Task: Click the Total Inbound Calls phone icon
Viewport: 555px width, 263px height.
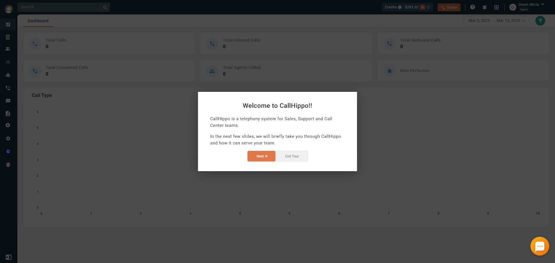Action: (212, 44)
